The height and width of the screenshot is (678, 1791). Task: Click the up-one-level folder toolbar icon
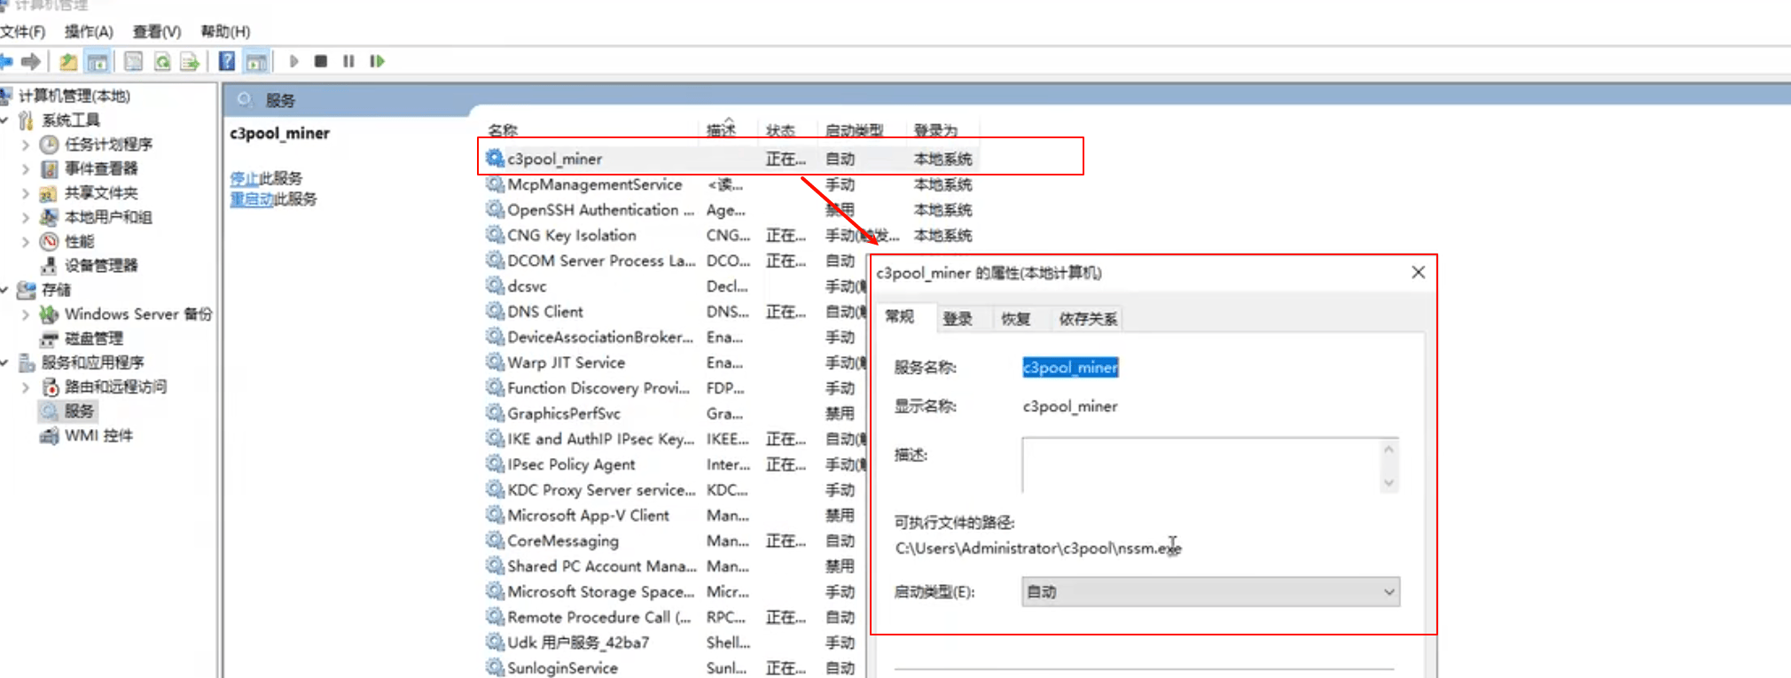tap(68, 61)
